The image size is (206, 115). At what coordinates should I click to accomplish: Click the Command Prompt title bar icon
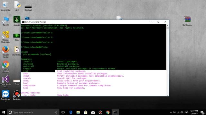coord(23,22)
